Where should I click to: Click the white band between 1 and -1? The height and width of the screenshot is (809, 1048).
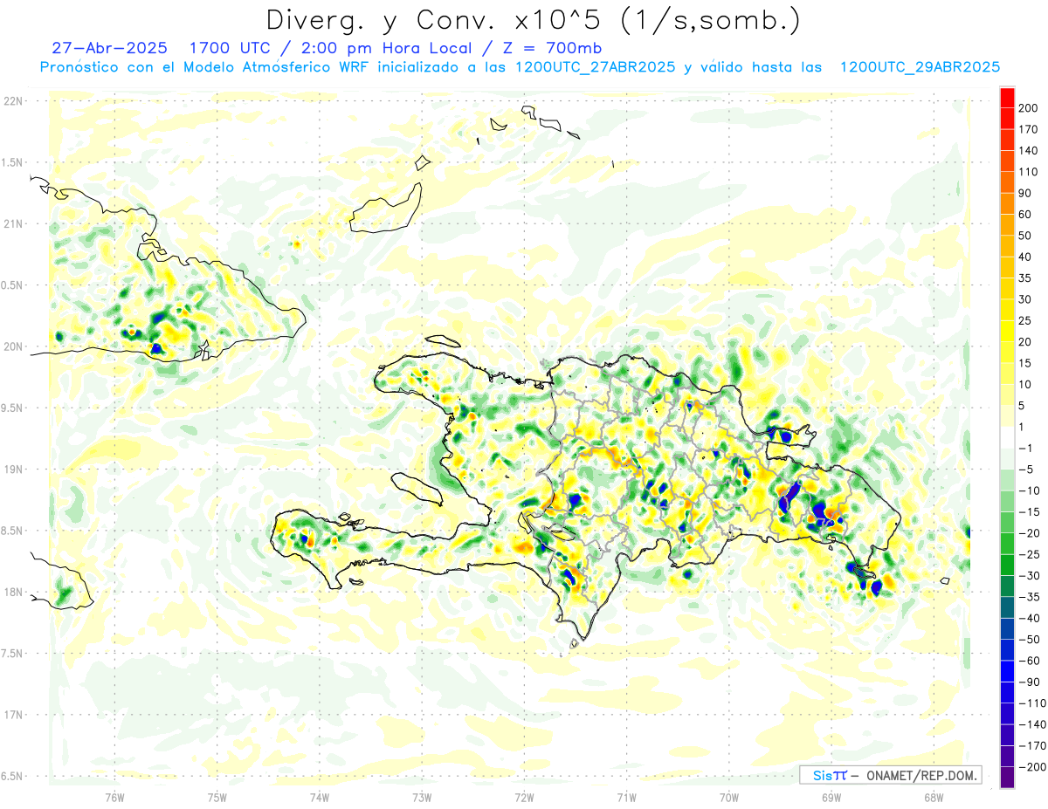1007,438
